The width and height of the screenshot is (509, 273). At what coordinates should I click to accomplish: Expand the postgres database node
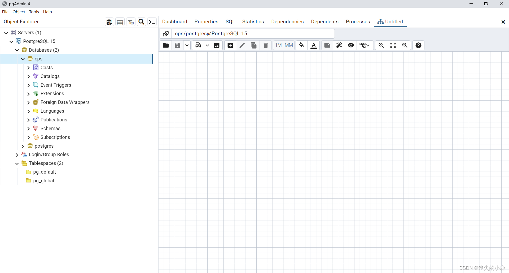(23, 146)
